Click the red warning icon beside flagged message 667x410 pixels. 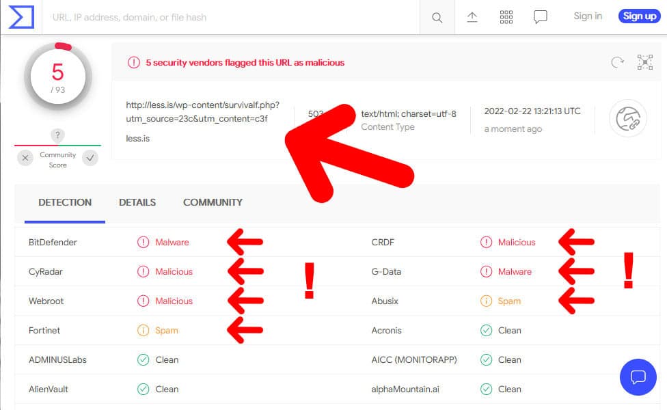click(x=133, y=62)
